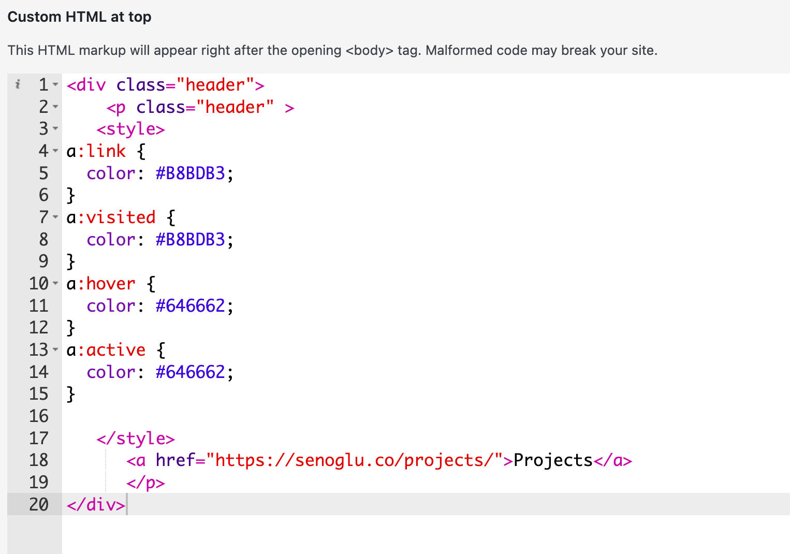The image size is (790, 554).
Task: Collapse the style block on line 3
Action: [55, 128]
